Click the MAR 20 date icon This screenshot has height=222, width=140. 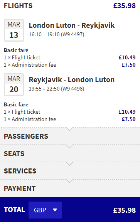click(x=14, y=84)
